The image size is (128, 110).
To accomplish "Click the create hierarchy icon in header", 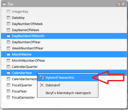I will tap(118, 4).
